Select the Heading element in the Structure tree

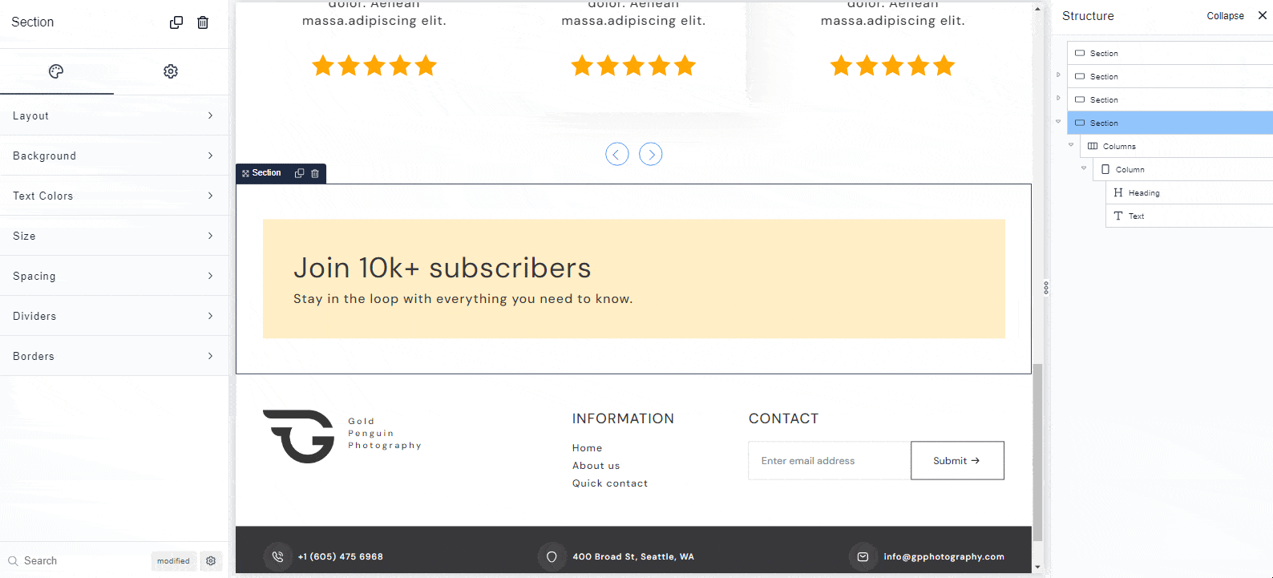pyautogui.click(x=1144, y=193)
